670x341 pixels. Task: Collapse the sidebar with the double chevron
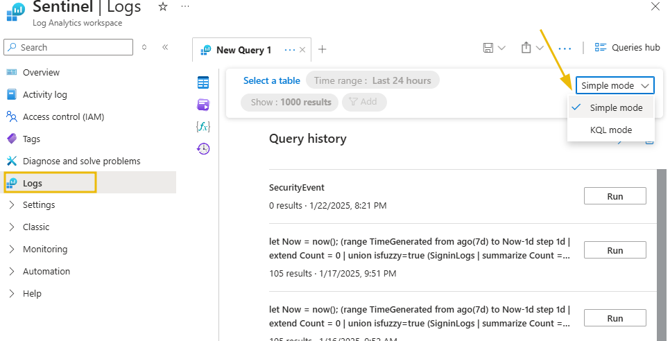tap(165, 47)
